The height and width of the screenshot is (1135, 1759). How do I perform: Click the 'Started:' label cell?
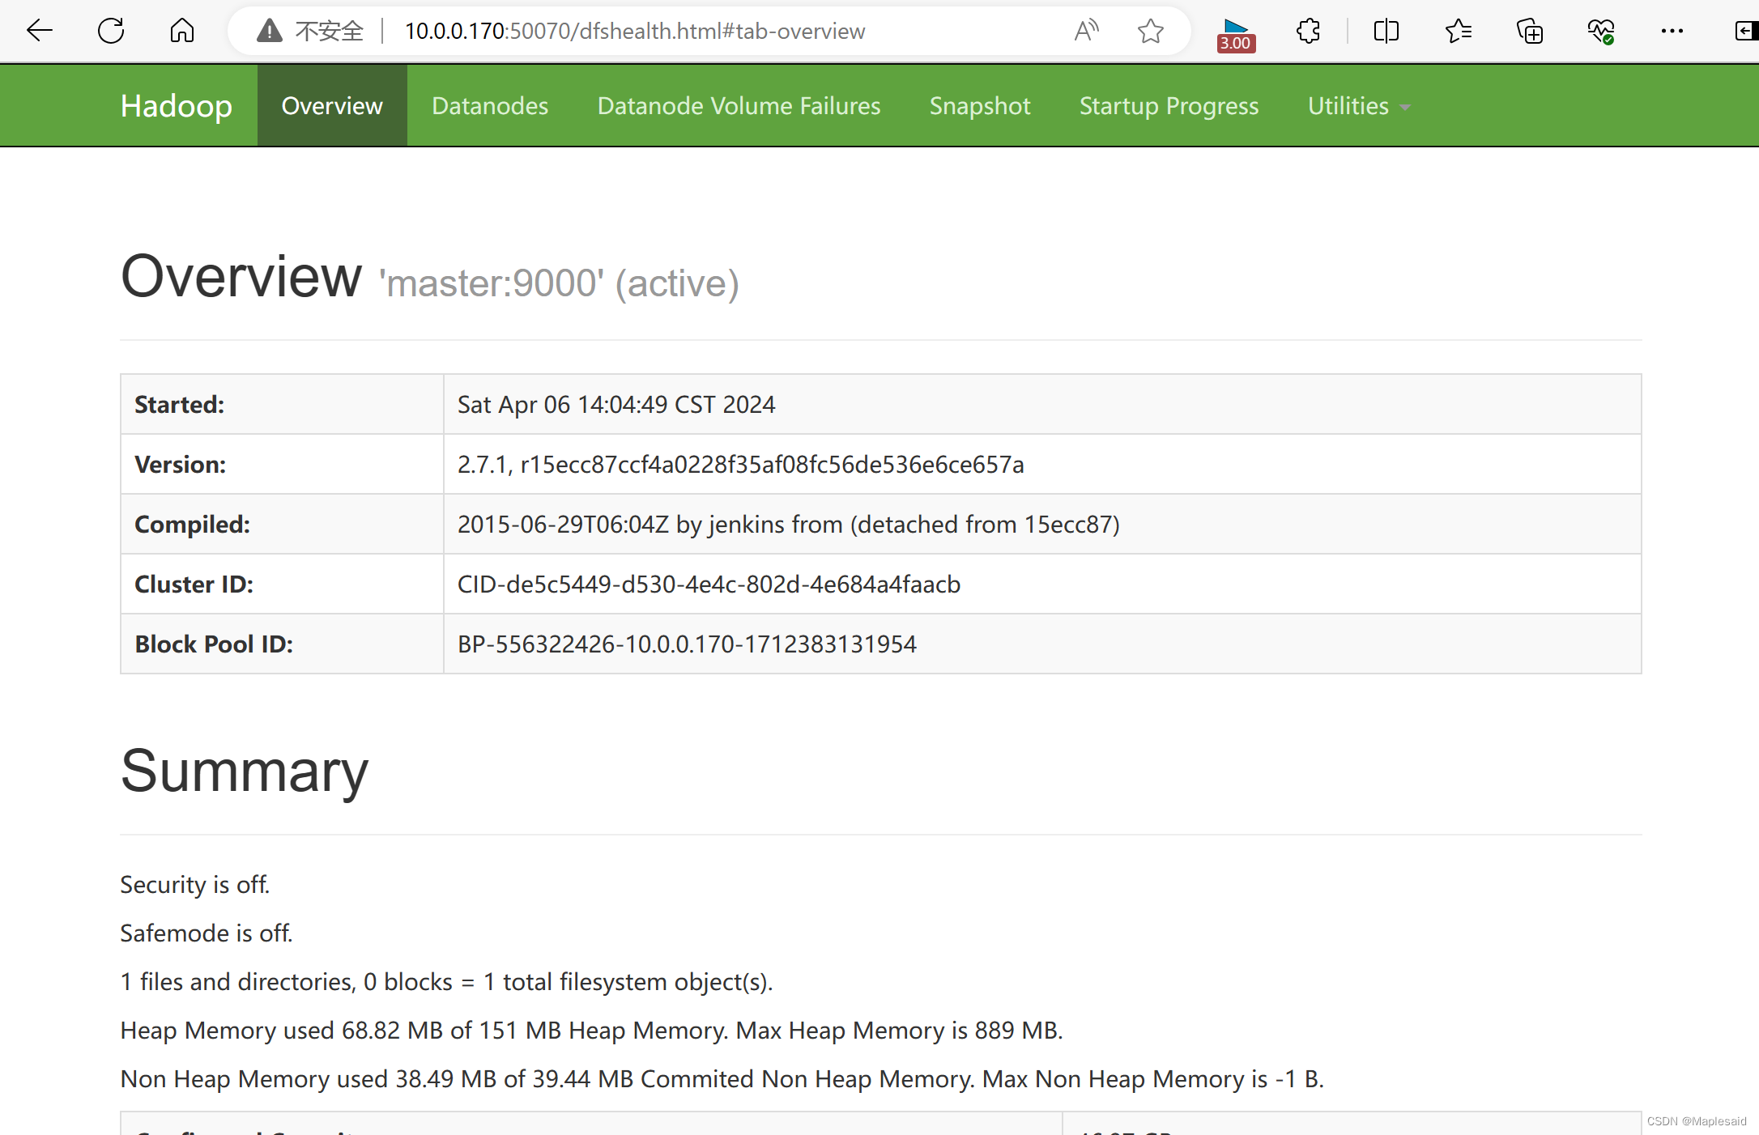tap(282, 404)
